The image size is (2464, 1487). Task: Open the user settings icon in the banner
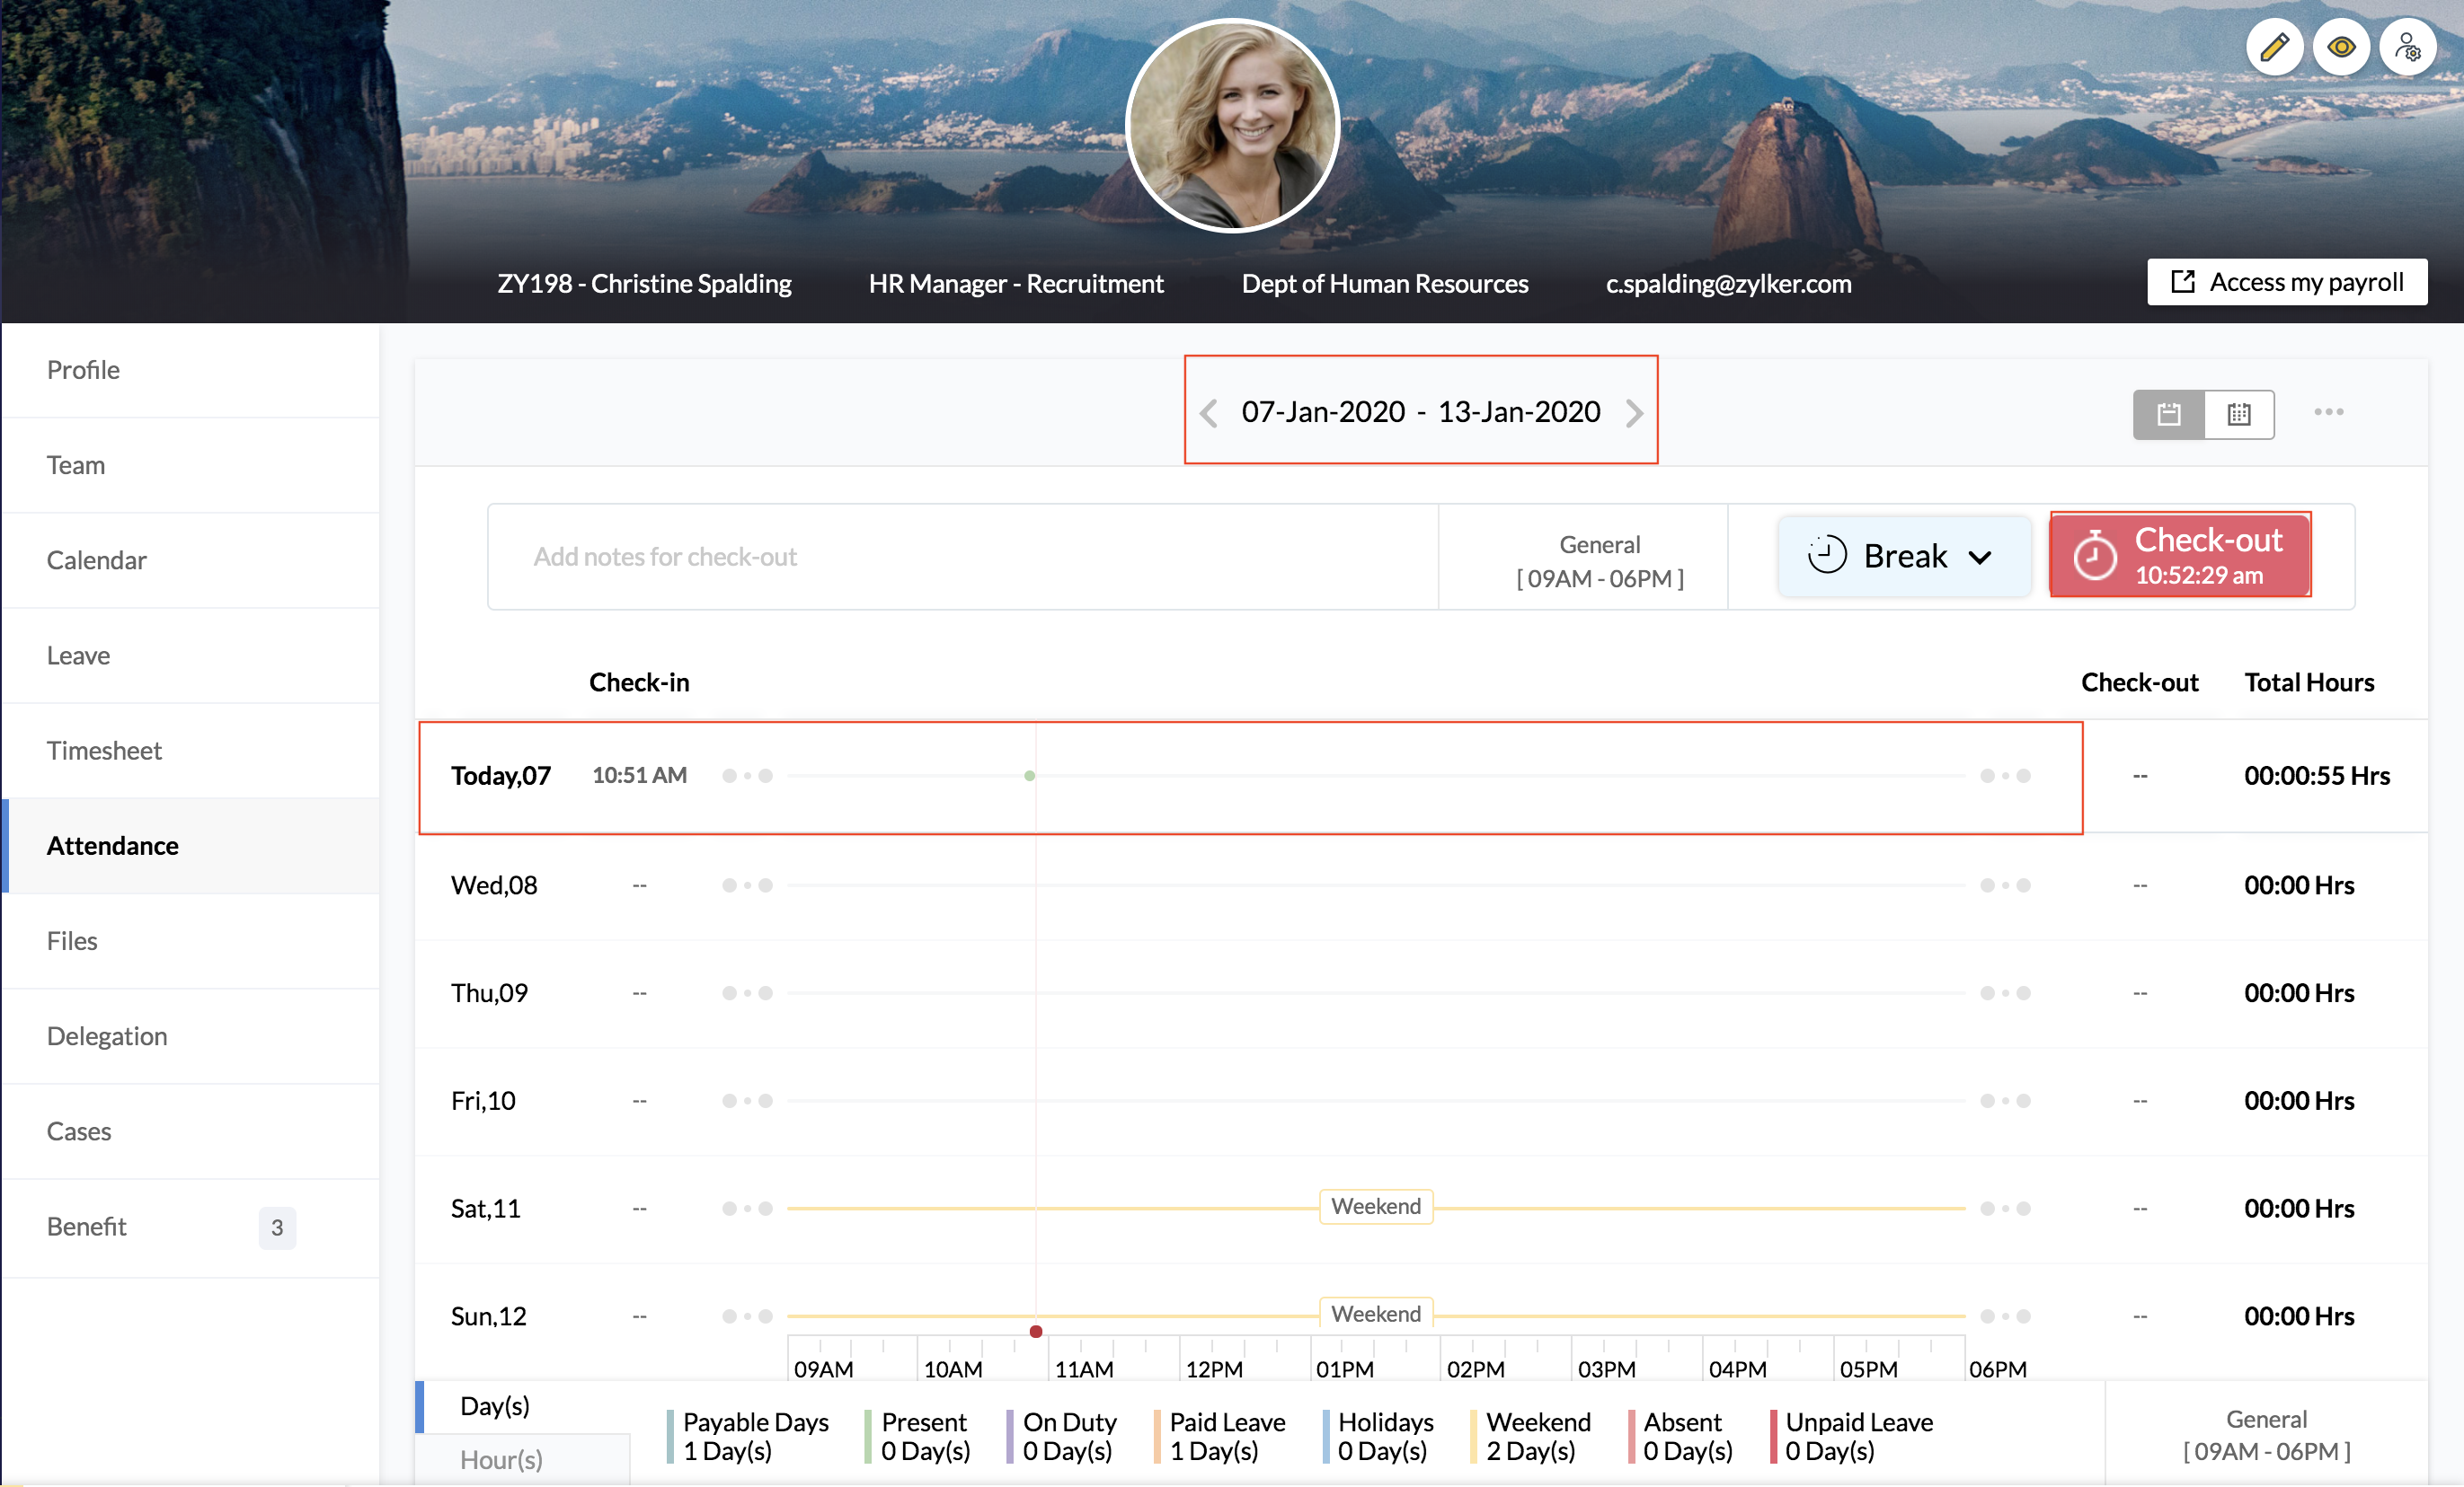(2407, 47)
